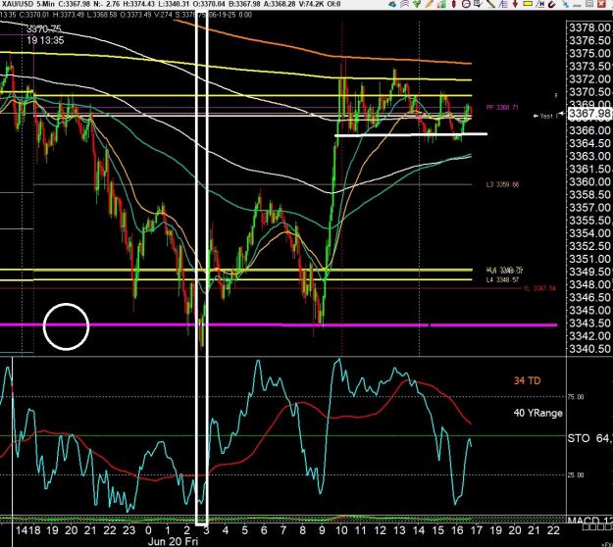Close the chart with red X
Screen dimensions: 613x547
(x=601, y=4)
